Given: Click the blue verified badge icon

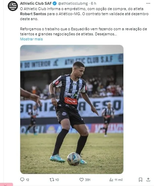Looking at the screenshot, I should click(55, 4).
